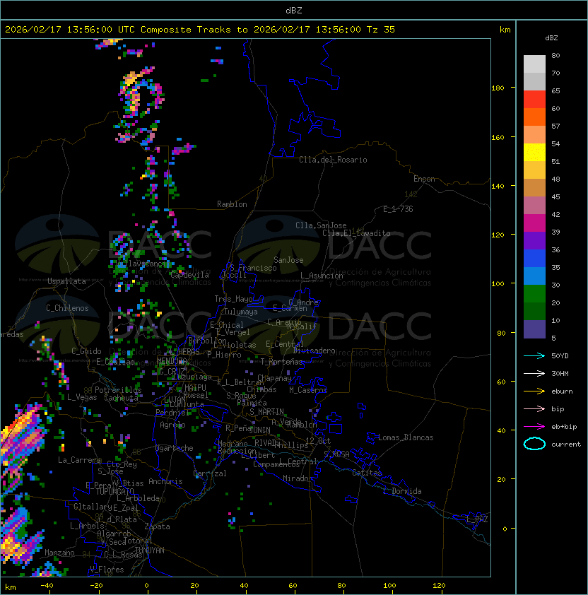Click the 'E_1-736' map label
The height and width of the screenshot is (595, 588).
398,209
